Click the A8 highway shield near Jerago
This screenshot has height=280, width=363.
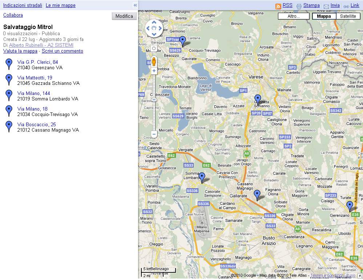247,153
